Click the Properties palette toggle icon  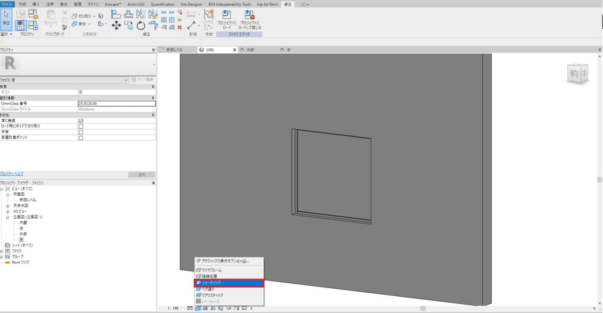coord(21,25)
